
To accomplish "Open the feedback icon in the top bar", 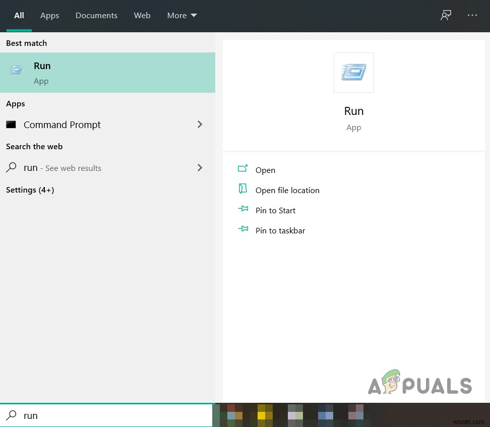I will [446, 15].
